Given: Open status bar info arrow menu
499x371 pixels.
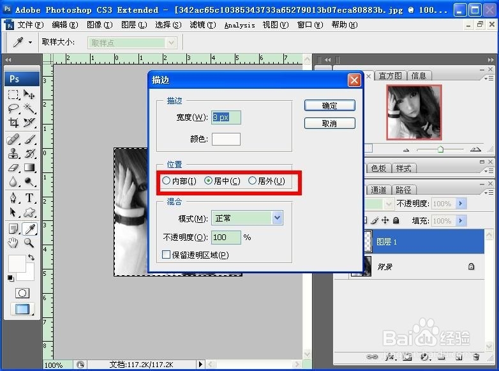Looking at the screenshot, I should [x=200, y=364].
